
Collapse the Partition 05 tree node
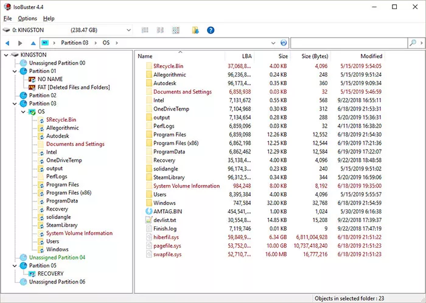pyautogui.click(x=15, y=266)
